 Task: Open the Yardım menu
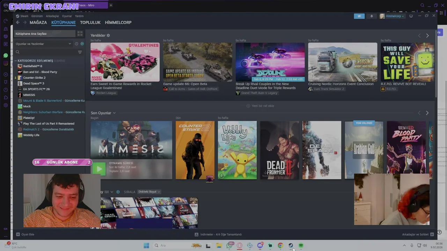tap(79, 16)
